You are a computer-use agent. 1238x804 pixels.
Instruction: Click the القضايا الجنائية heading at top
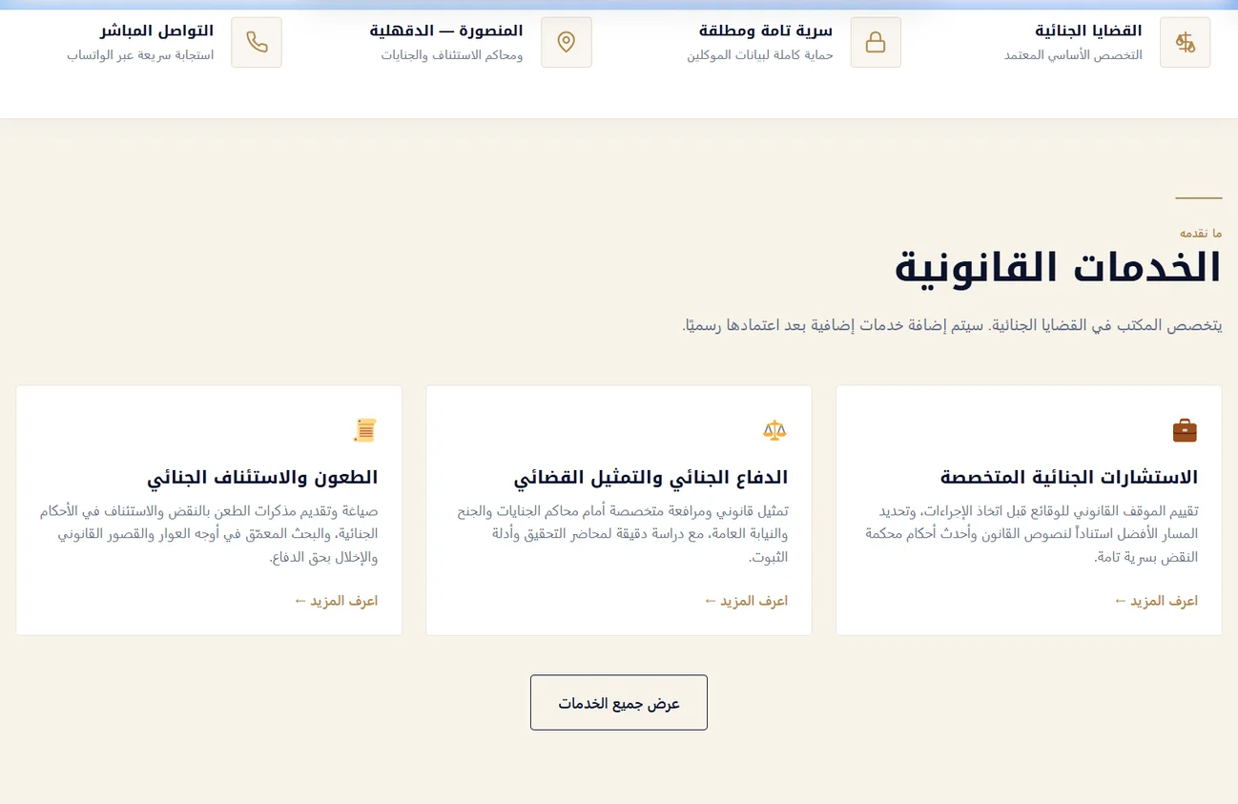pos(1088,31)
